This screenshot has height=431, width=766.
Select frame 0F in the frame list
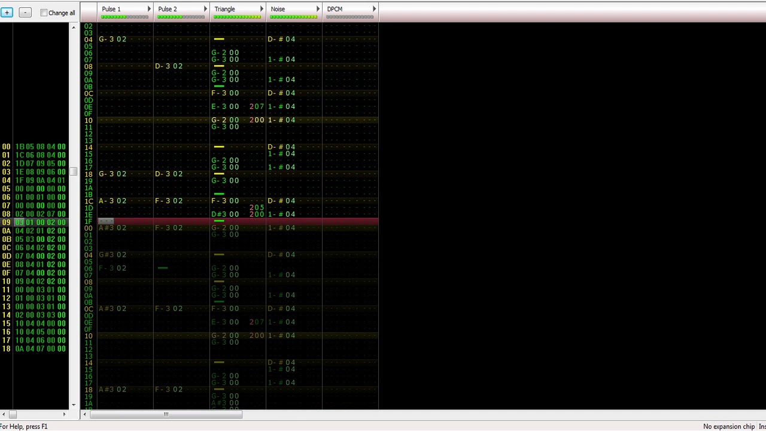[x=6, y=272]
